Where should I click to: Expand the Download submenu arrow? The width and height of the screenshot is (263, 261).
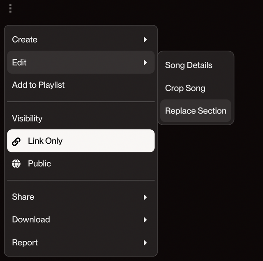(x=145, y=220)
